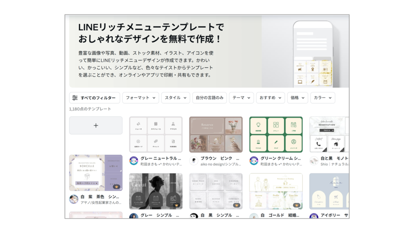Viewport: 414px width, 233px height.
Task: Click crown icon on black-and-white Great template
Action: pos(177,205)
